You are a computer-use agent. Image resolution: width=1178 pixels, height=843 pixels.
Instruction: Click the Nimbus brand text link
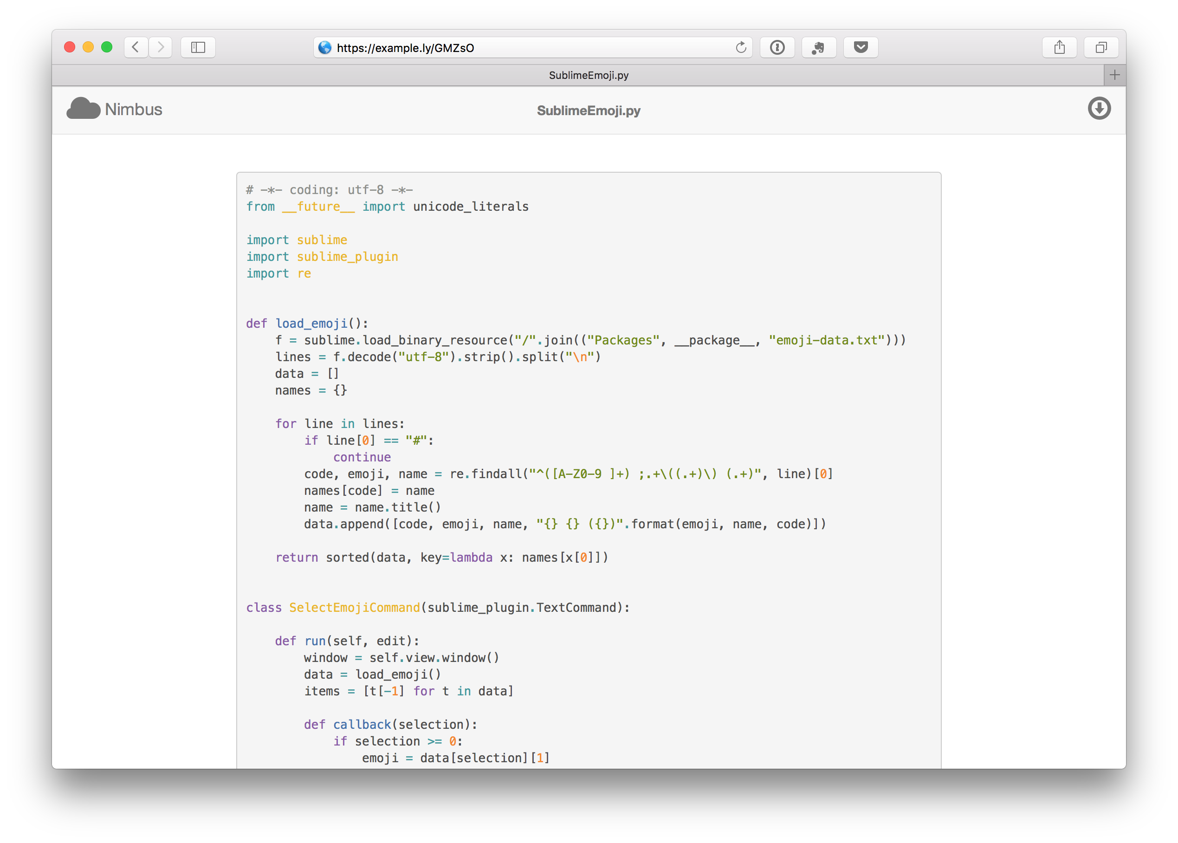[x=133, y=110]
